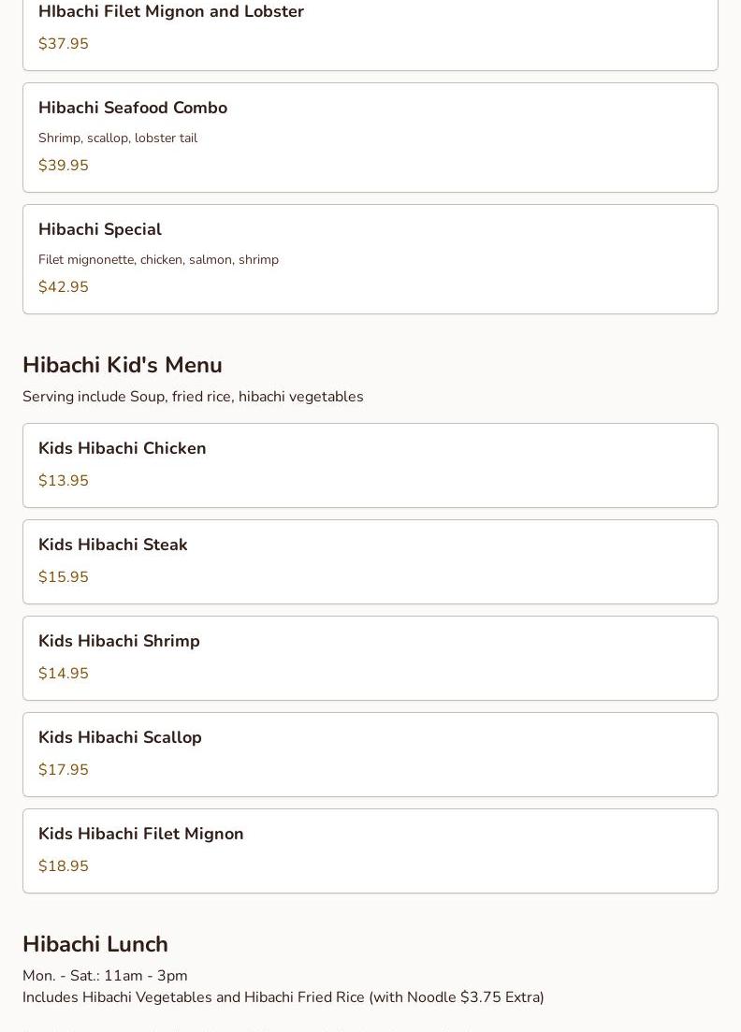This screenshot has height=1032, width=741.
Task: Choose the Hibachi Special menu item
Action: [x=100, y=230]
